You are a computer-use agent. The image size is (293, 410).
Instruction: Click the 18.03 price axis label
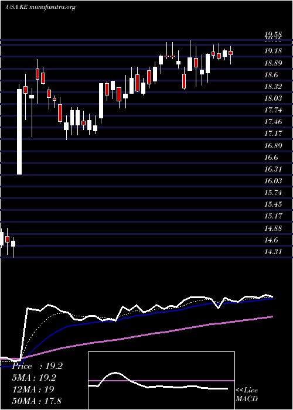[273, 98]
